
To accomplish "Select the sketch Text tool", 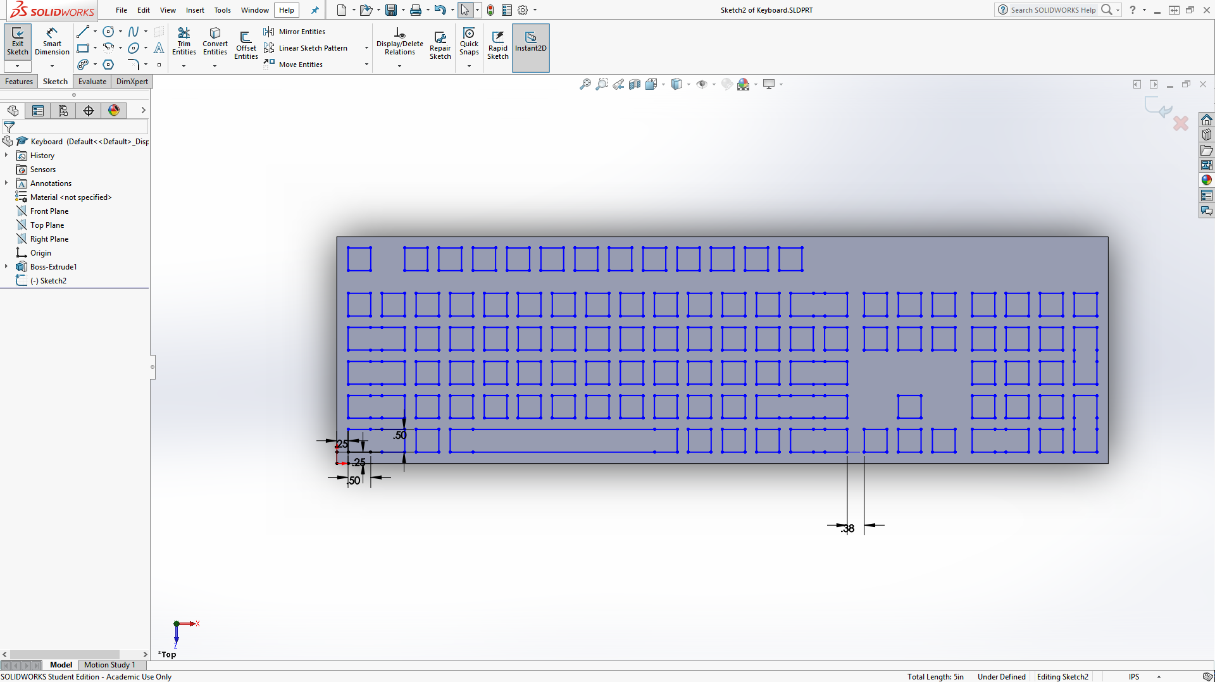I will coord(159,48).
